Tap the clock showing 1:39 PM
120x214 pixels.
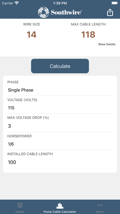coord(60,3)
